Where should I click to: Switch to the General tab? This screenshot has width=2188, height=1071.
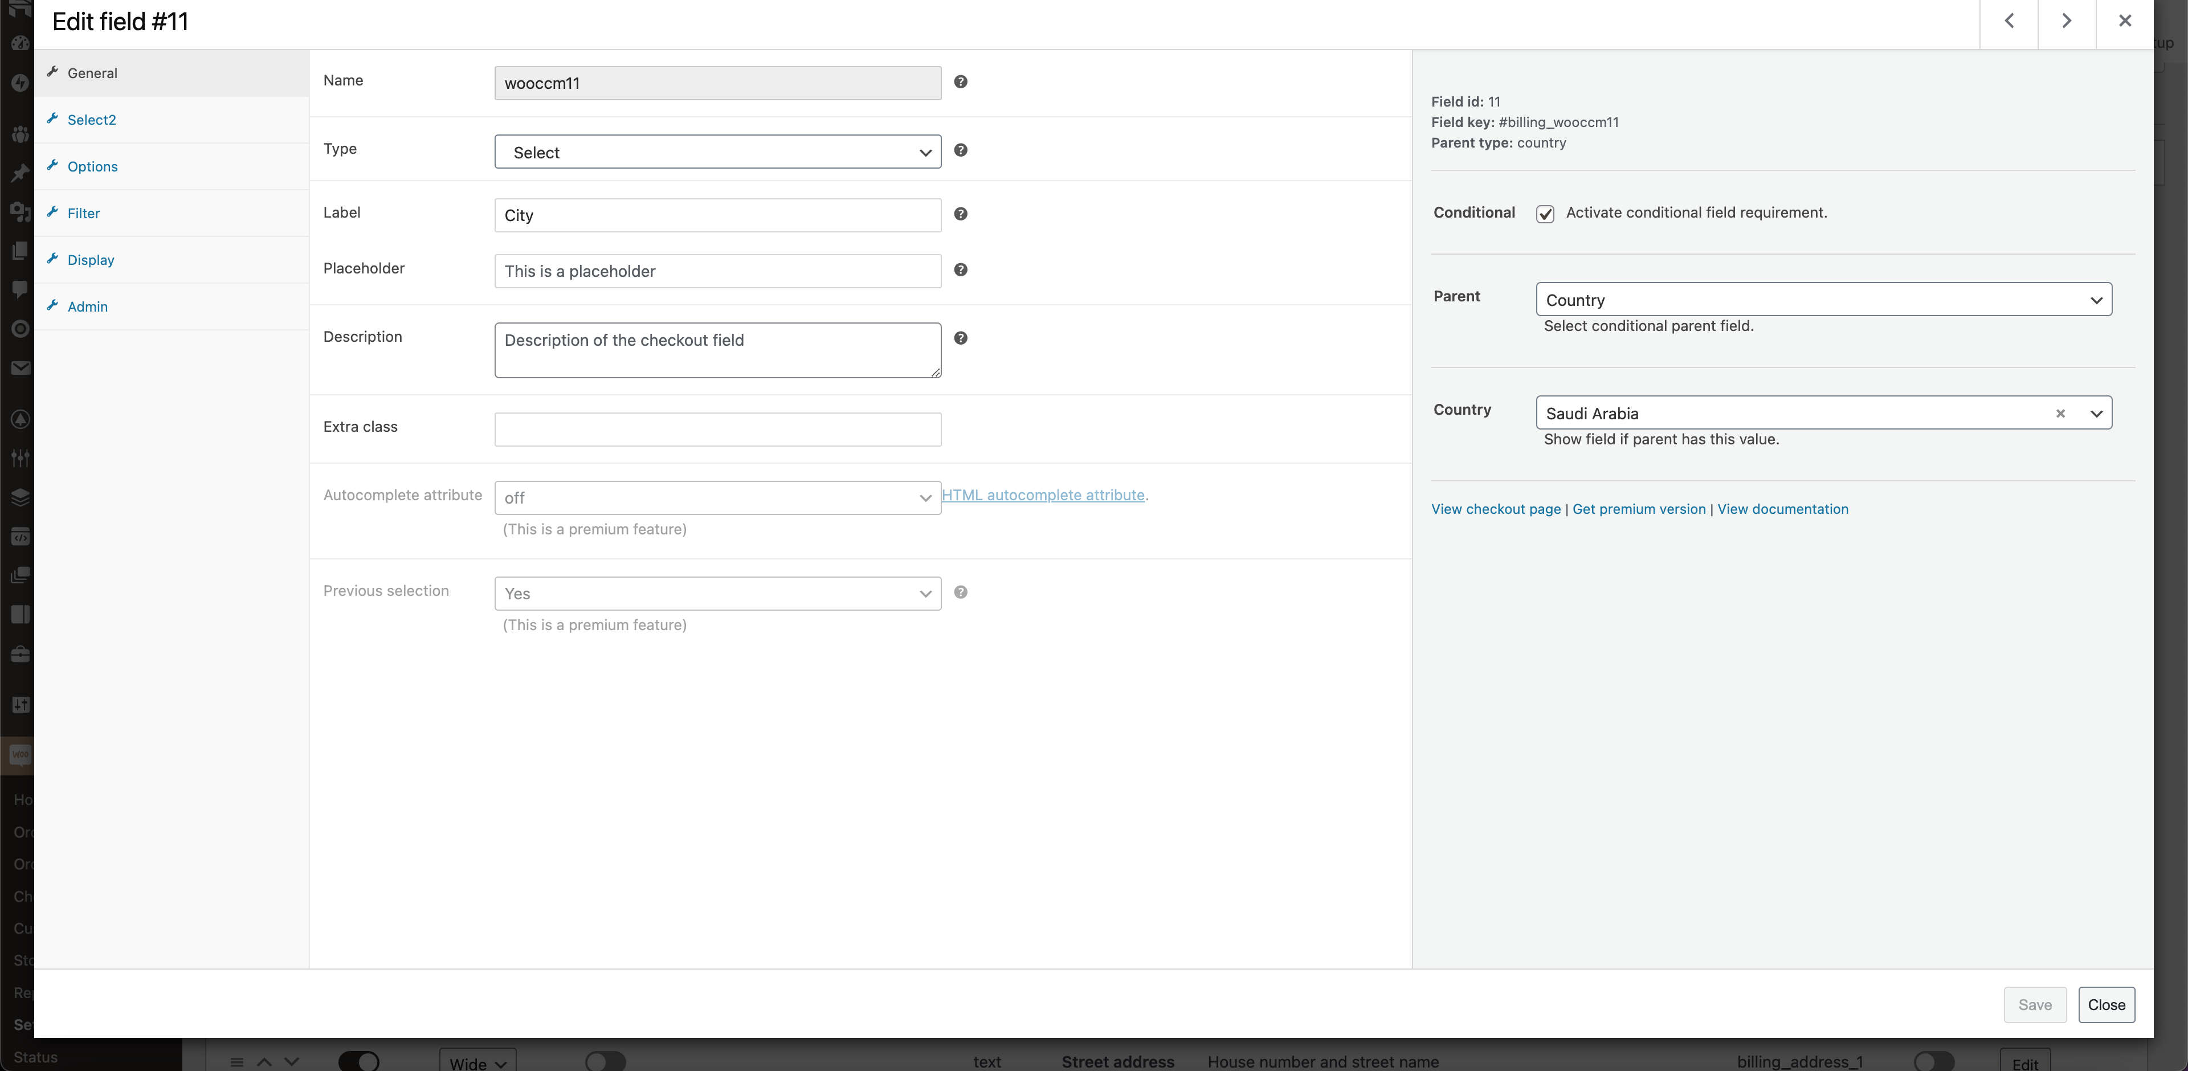tap(172, 73)
